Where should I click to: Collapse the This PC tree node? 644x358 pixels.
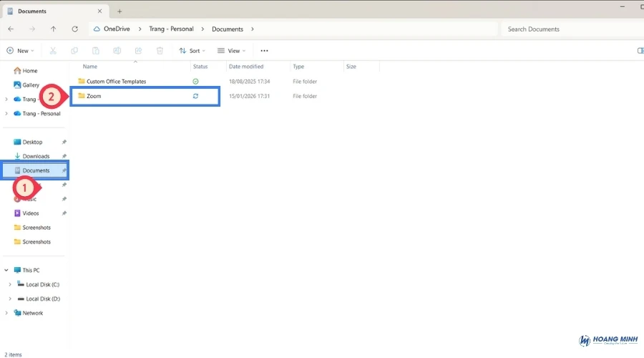click(x=6, y=270)
